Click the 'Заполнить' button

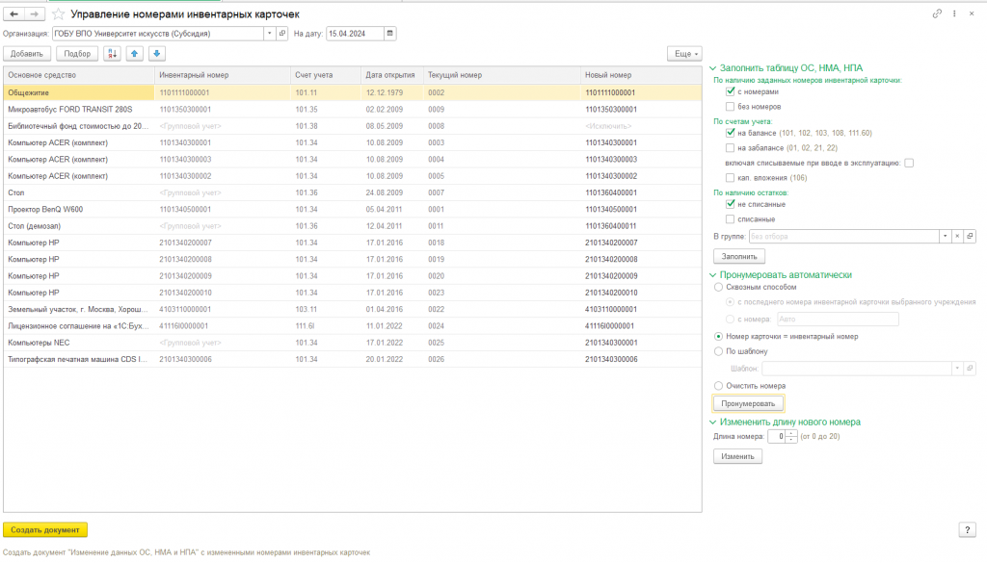(x=739, y=256)
